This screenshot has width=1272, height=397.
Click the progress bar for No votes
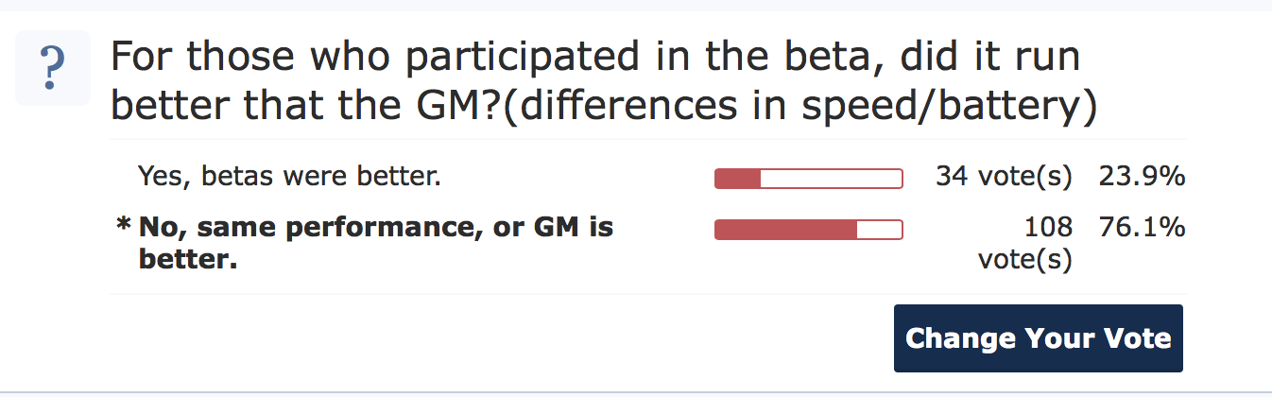[x=809, y=230]
